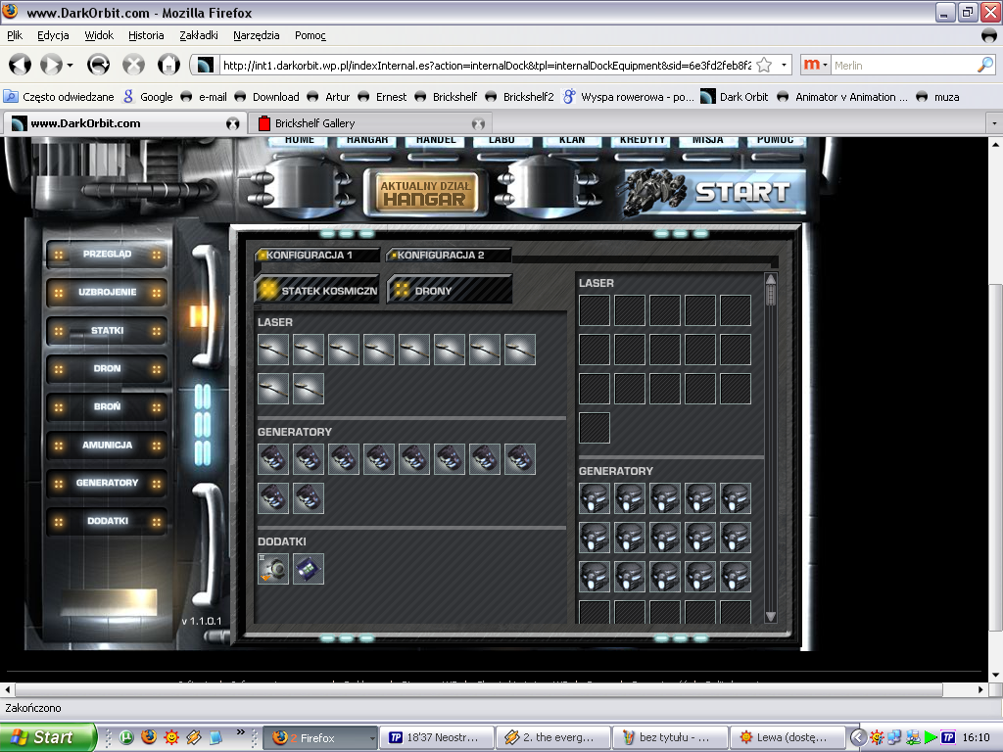Open the Zakładki menu
Viewport: 1003px width, 752px height.
pyautogui.click(x=199, y=35)
